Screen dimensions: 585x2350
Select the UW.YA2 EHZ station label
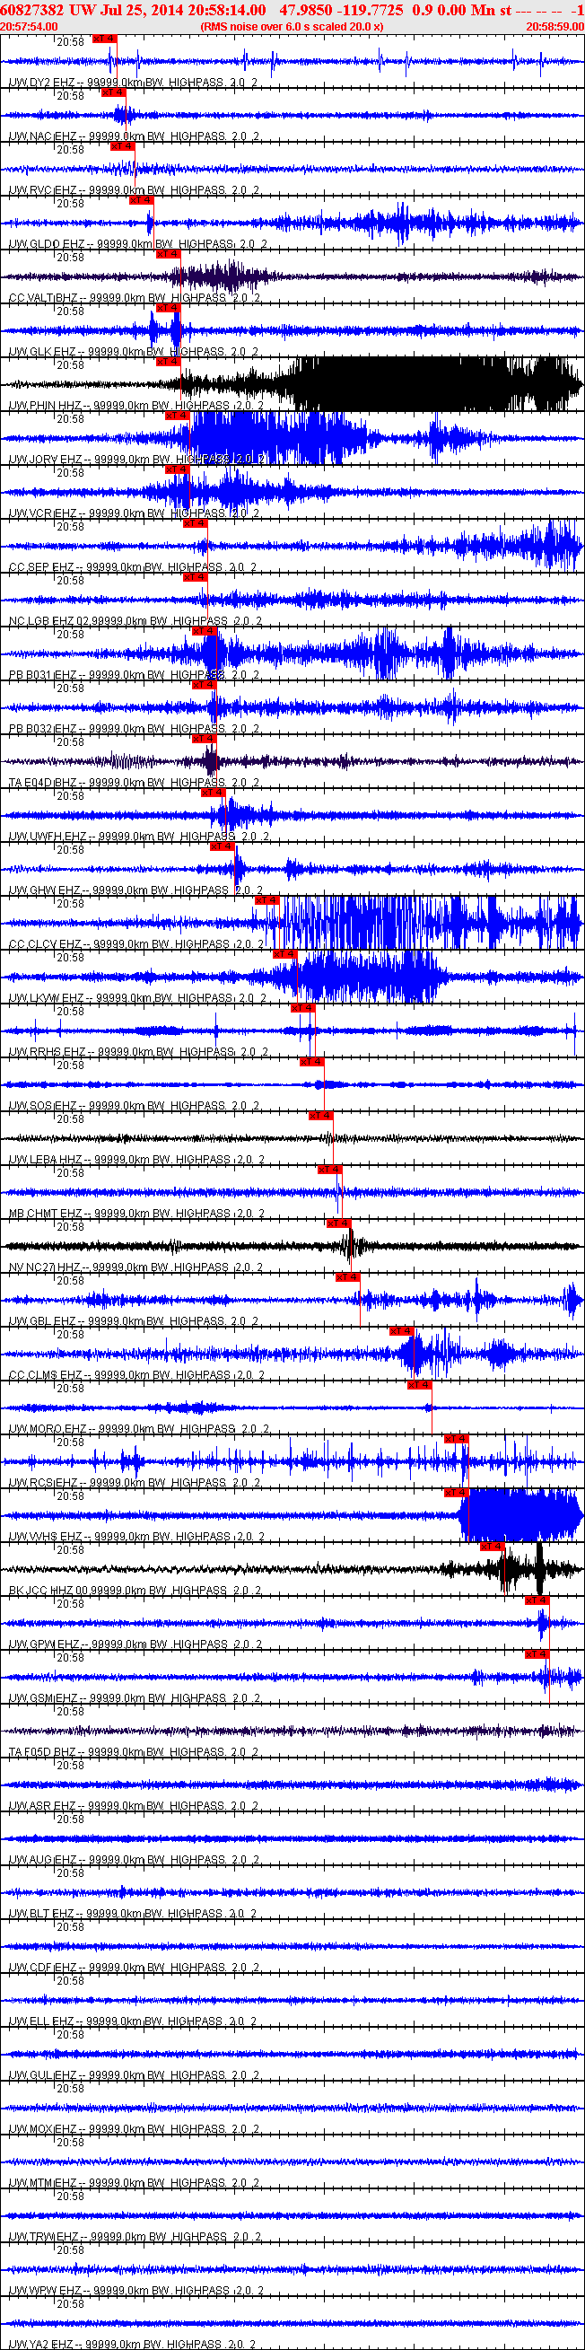coord(133,2344)
